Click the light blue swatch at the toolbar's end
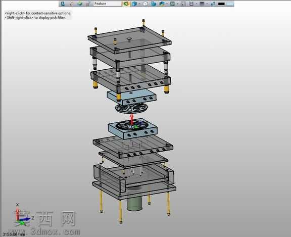291x237 pixels. tap(230, 4)
